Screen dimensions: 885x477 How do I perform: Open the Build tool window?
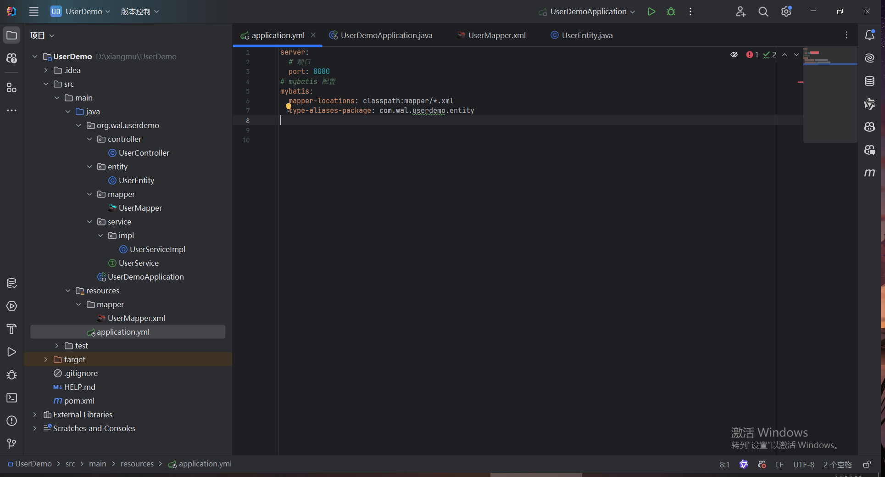11,329
